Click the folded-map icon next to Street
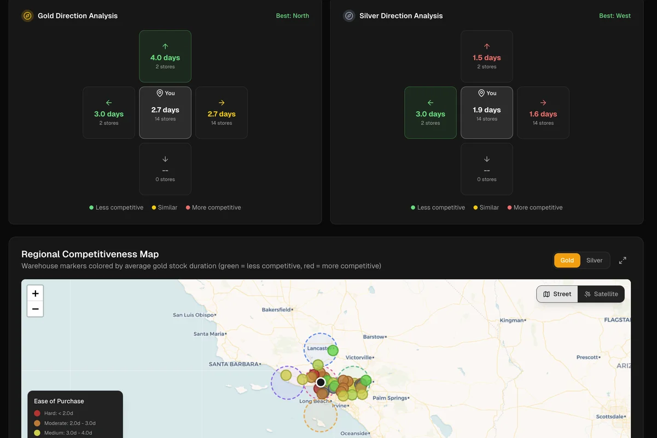 point(545,293)
